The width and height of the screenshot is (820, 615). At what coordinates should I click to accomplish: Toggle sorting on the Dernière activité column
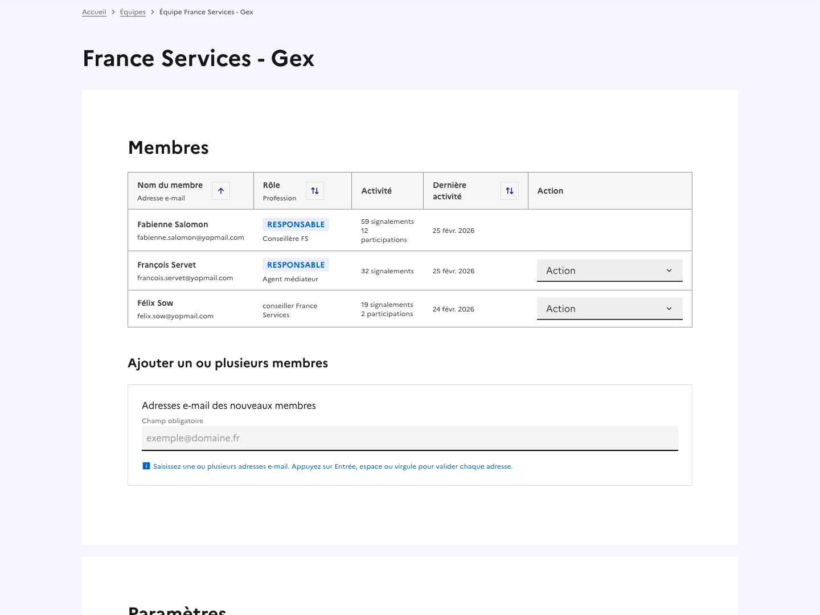coord(509,191)
